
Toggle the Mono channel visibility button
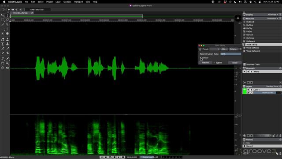[x=248, y=72]
